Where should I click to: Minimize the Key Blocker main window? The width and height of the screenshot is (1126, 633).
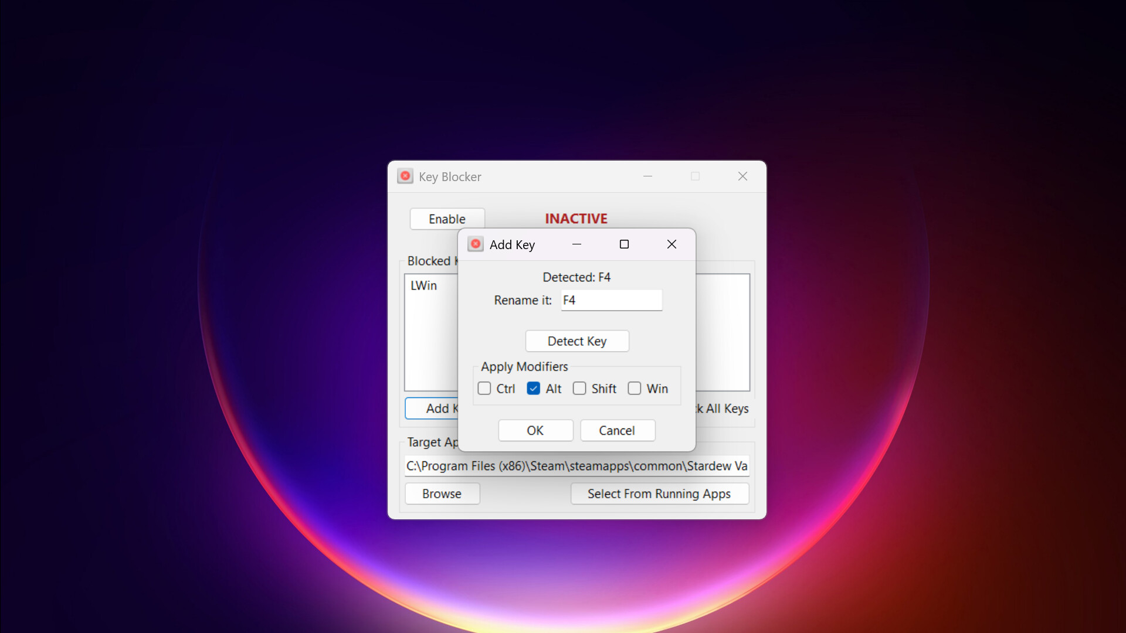pyautogui.click(x=648, y=176)
